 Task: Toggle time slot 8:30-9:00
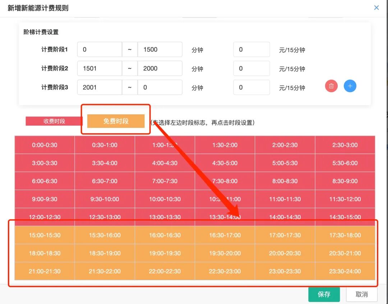tap(345, 181)
